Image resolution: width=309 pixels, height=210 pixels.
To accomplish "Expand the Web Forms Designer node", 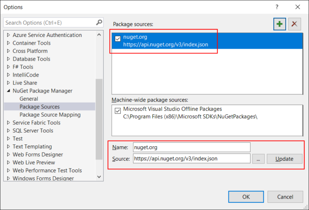I will click(x=8, y=154).
